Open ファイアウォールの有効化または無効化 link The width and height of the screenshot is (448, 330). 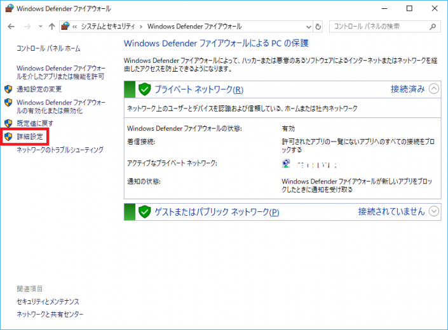click(61, 107)
